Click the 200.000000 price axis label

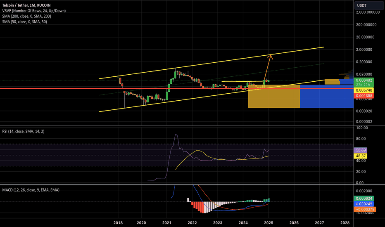pos(366,25)
